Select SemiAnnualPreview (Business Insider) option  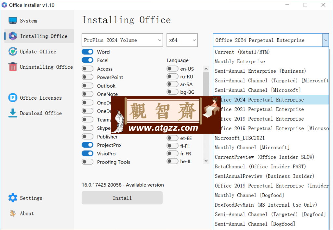(271, 176)
